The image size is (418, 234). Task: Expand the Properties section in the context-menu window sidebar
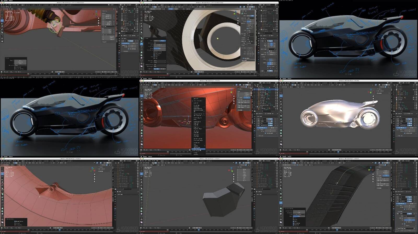[240, 110]
